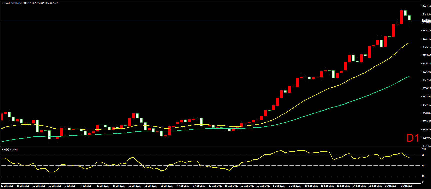Screen dimensions: 431x189
Task: Click the RSI 50 level axis label
Action: point(423,165)
